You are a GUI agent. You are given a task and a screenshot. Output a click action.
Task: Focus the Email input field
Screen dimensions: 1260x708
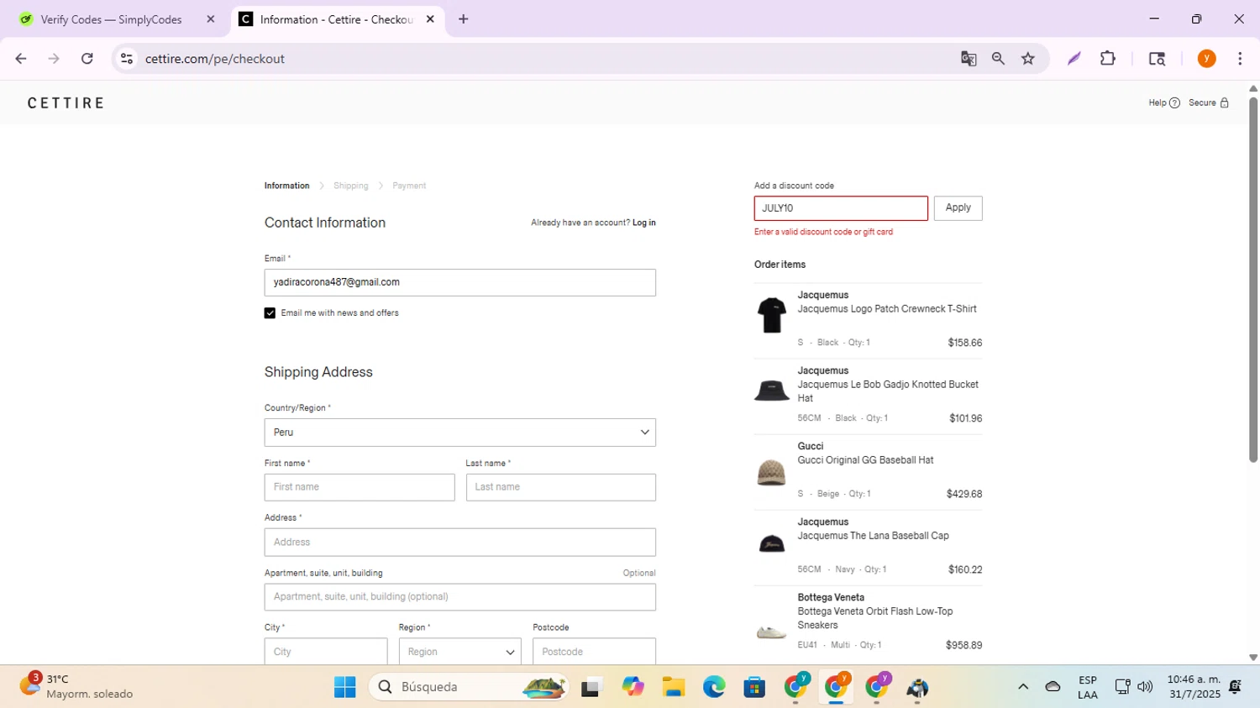460,283
